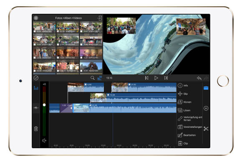The width and height of the screenshot is (242, 162).
Task: Select the rock and blue sky thumbnail
Action: (x=91, y=66)
